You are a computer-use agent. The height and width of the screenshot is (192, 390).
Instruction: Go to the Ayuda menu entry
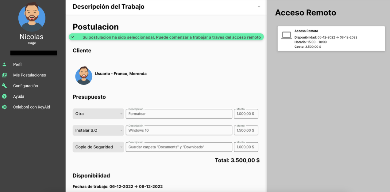tap(18, 96)
